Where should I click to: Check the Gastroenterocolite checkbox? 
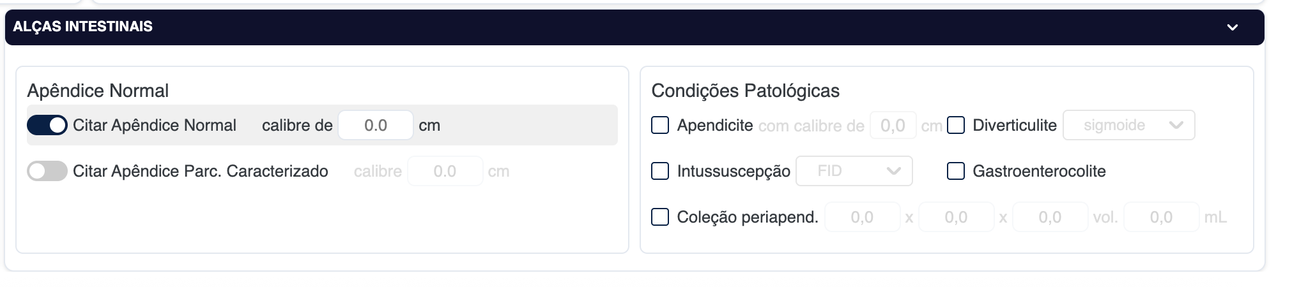click(956, 171)
